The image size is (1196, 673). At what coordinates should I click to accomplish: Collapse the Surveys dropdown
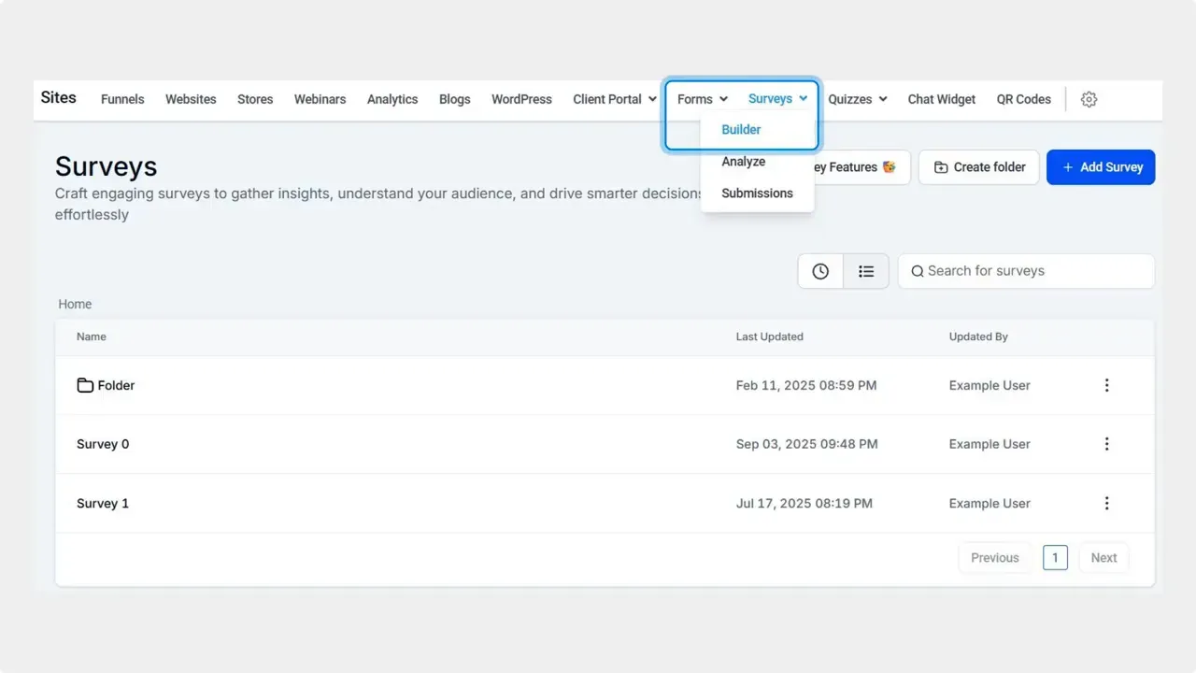pos(776,98)
